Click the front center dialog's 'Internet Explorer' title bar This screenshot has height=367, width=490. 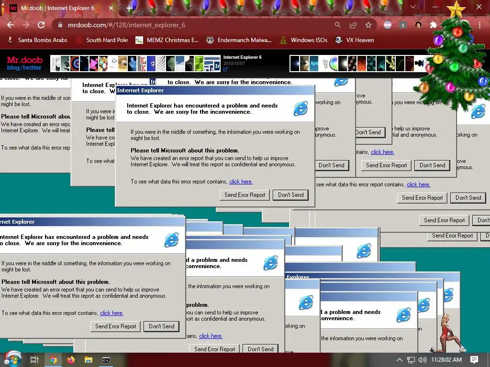tap(215, 90)
